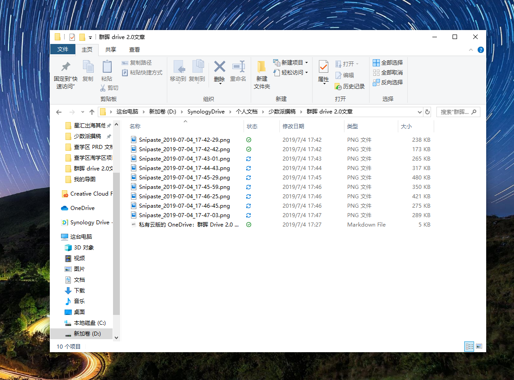Switch to the Home (主页) tab
This screenshot has height=380, width=514.
[87, 49]
